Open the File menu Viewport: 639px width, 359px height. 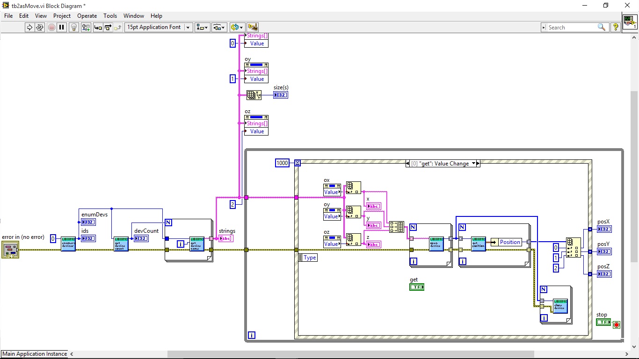point(8,15)
